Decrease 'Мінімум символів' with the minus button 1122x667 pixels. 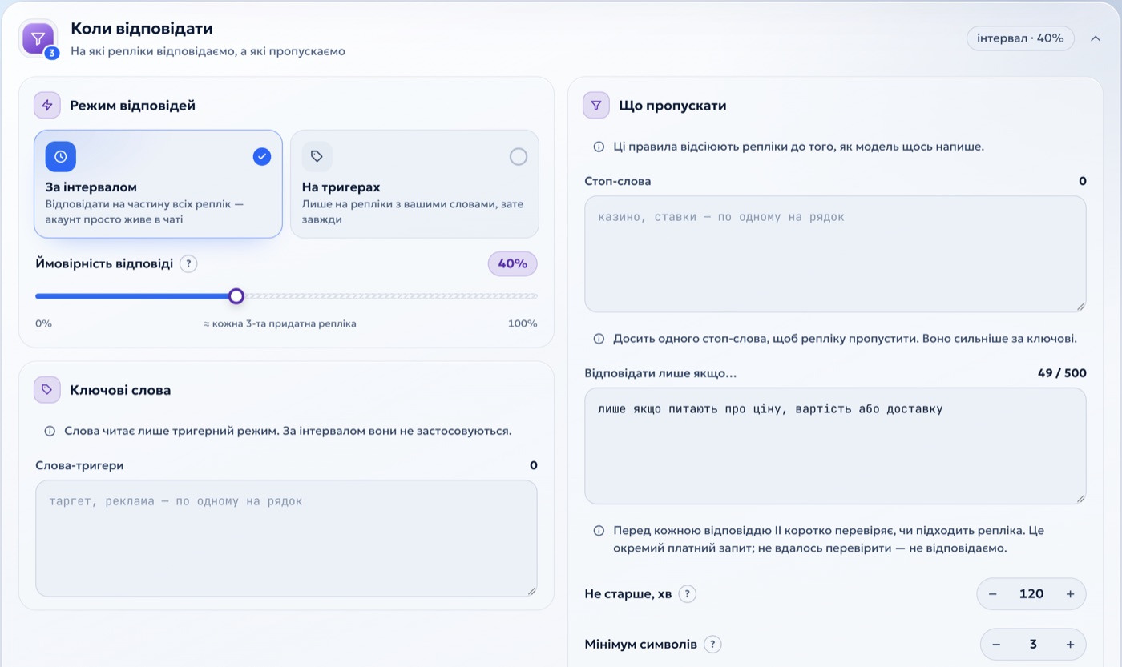[996, 645]
